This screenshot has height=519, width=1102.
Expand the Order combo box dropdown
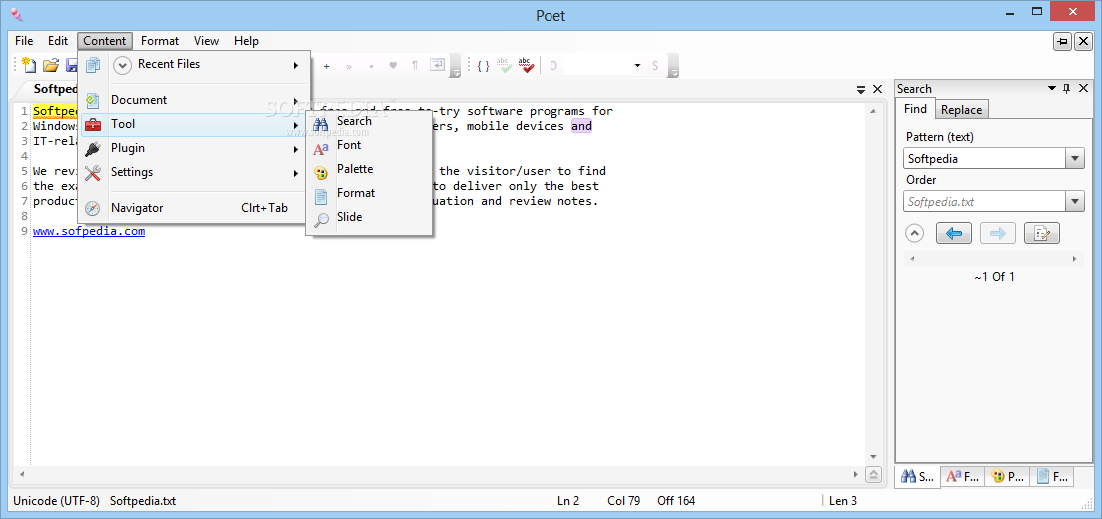click(1075, 201)
